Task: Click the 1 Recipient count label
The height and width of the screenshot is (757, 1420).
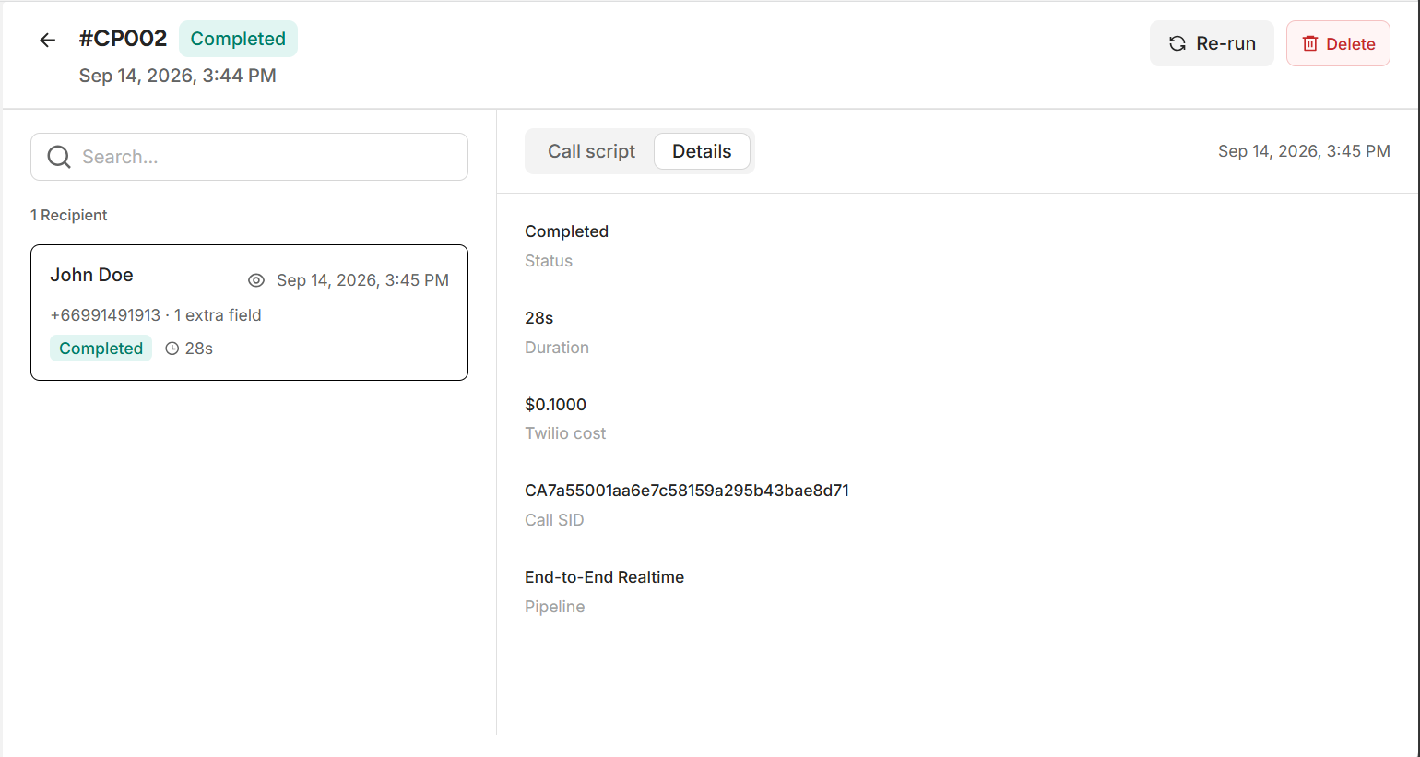Action: 69,215
